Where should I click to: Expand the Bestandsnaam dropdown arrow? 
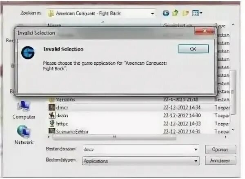[196, 150]
